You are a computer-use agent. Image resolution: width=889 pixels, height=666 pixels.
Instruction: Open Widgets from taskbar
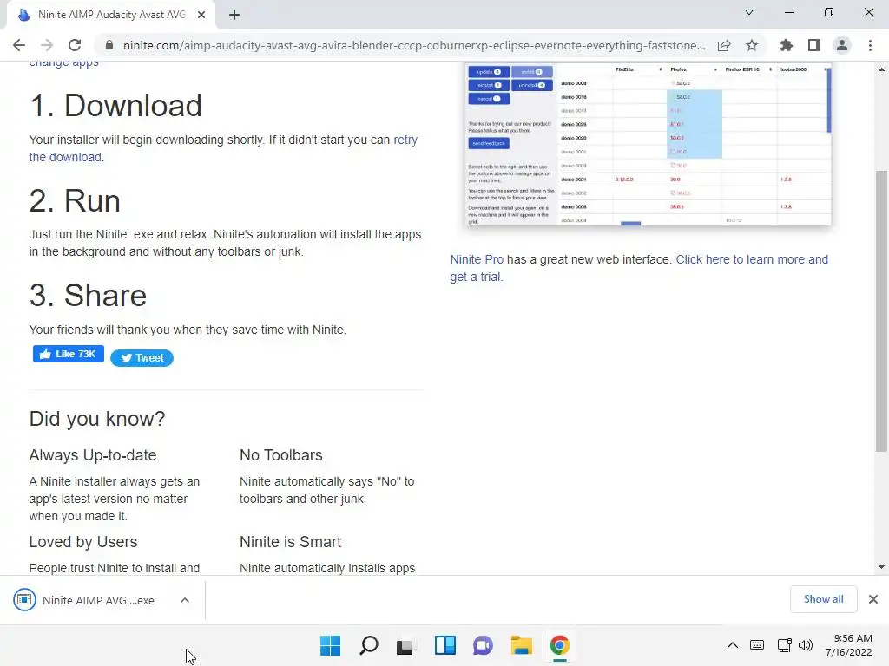pos(445,645)
